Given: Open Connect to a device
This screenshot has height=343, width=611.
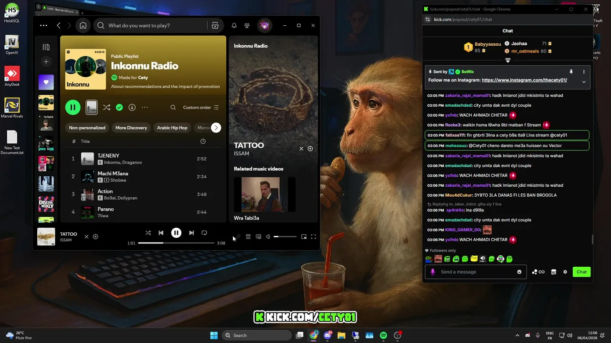Looking at the screenshot, I should click(x=259, y=237).
